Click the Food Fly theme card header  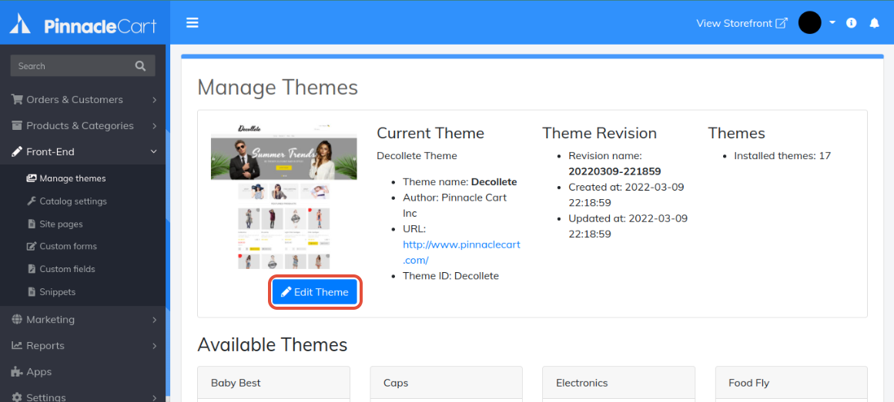(x=792, y=383)
